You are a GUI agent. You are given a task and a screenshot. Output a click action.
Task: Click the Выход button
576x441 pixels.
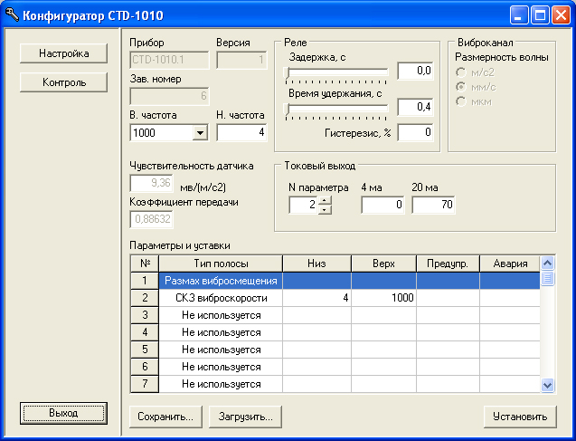click(63, 413)
